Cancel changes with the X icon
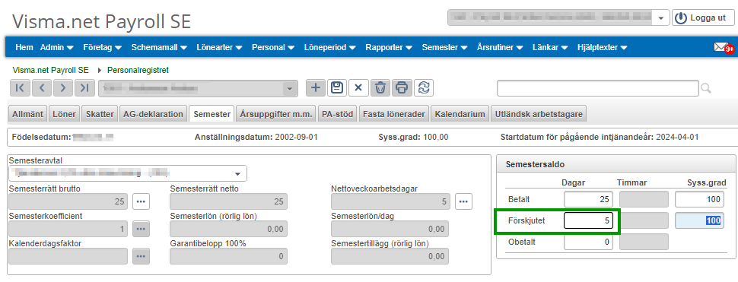 tap(358, 87)
